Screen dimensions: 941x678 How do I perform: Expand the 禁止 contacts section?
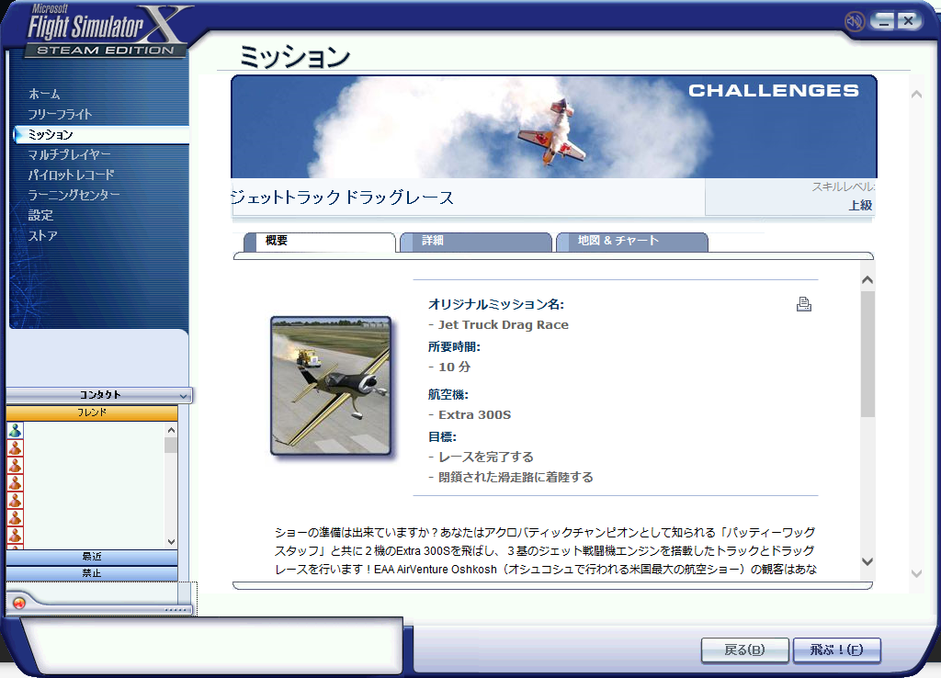pyautogui.click(x=92, y=573)
